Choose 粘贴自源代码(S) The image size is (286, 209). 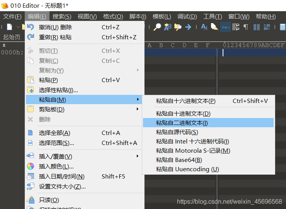(x=208, y=132)
